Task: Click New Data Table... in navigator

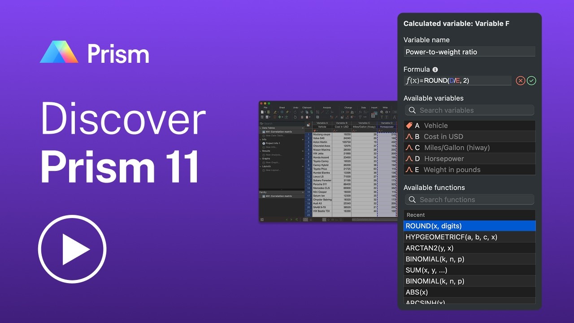Action: [274, 135]
